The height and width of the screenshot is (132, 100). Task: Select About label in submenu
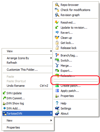(x=65, y=114)
